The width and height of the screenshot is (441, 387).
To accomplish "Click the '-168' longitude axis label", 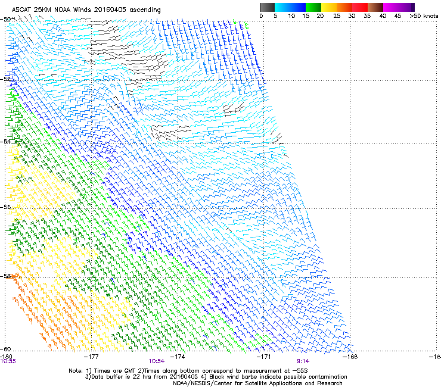I will tap(350, 357).
